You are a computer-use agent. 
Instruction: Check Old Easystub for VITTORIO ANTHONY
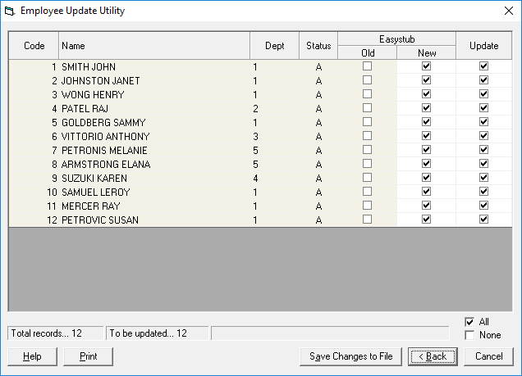pos(367,136)
